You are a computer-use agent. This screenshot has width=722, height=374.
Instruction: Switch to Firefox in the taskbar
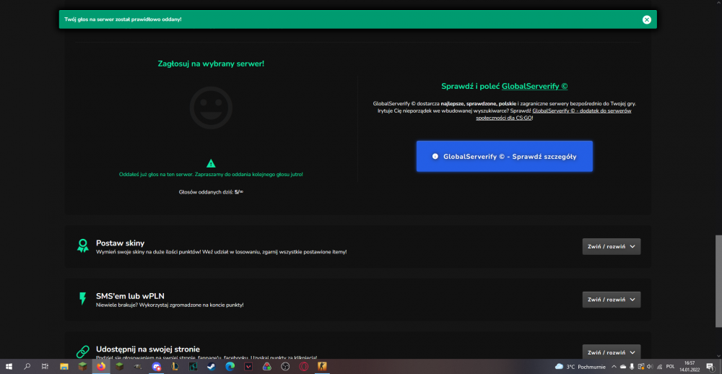pyautogui.click(x=101, y=367)
